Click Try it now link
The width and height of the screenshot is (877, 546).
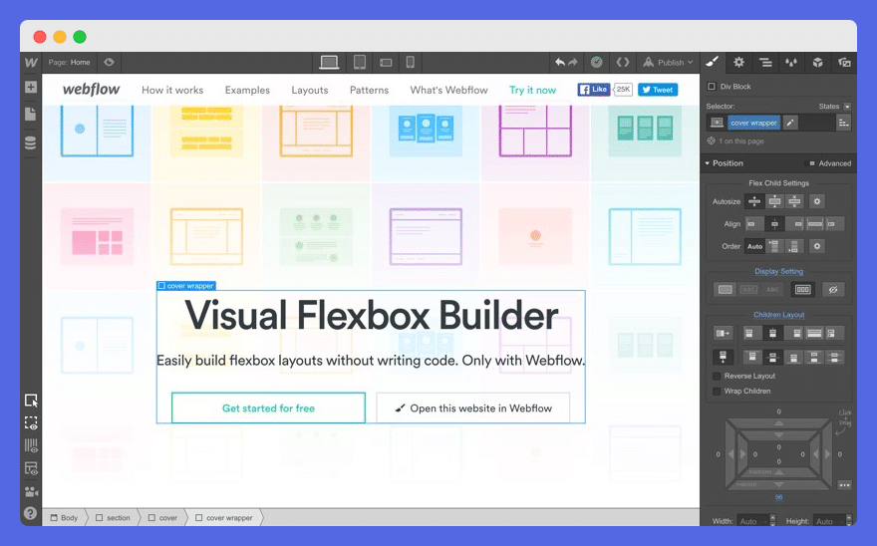pyautogui.click(x=532, y=90)
